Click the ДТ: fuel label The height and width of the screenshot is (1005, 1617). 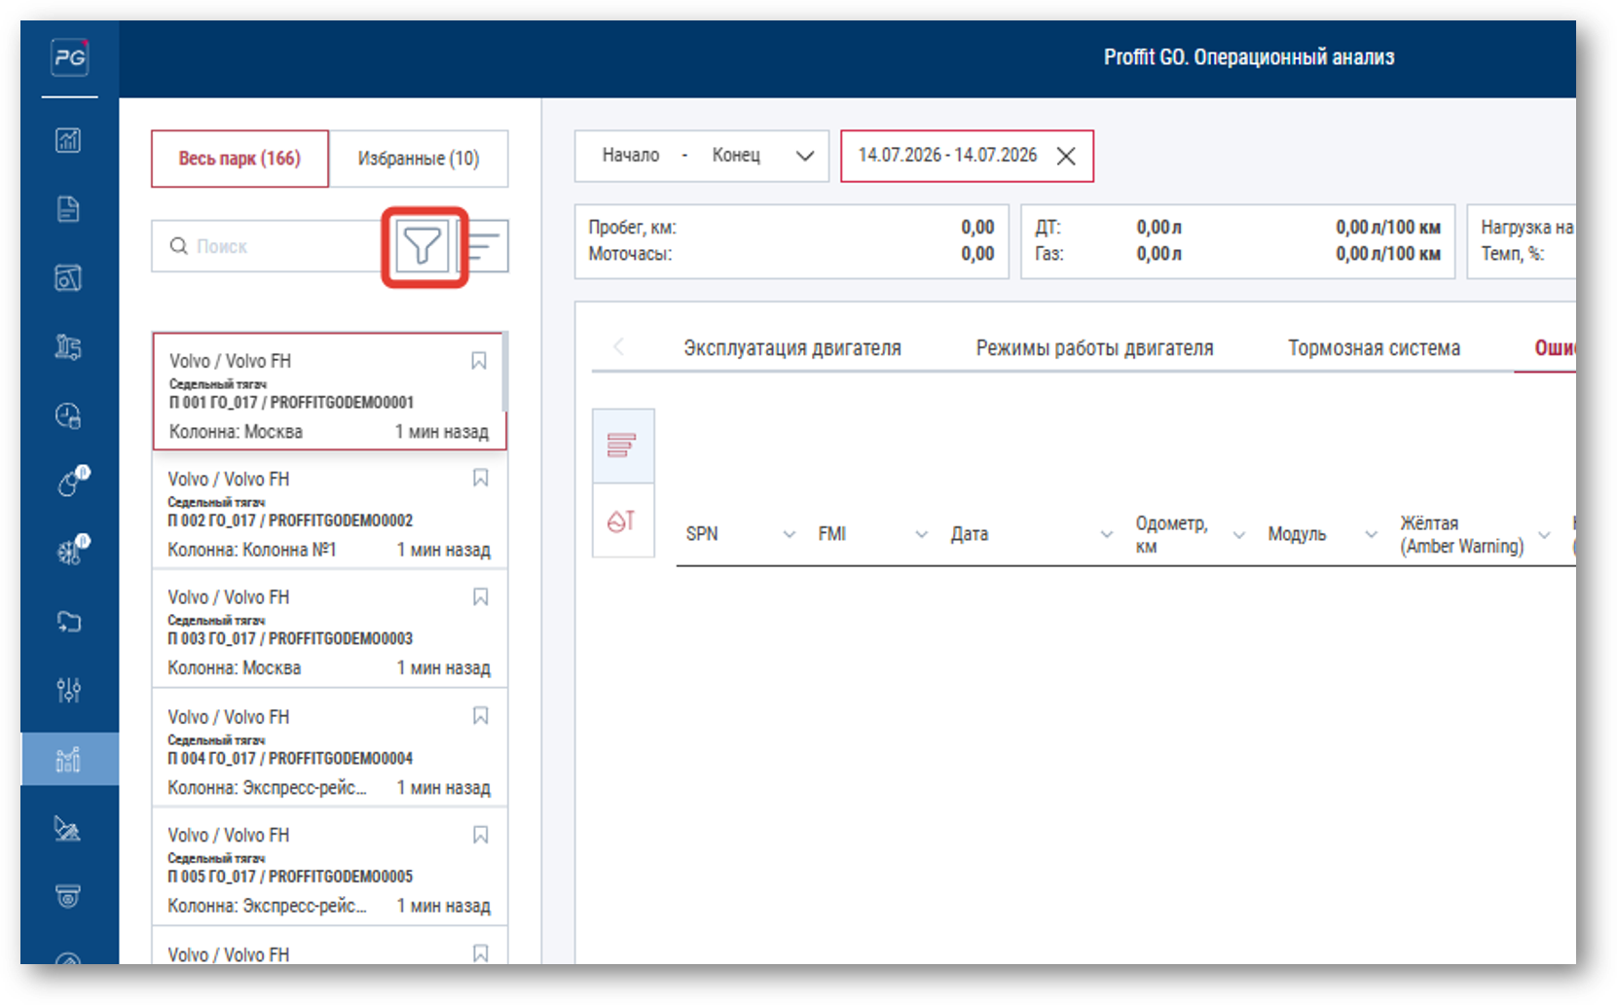tap(1047, 228)
